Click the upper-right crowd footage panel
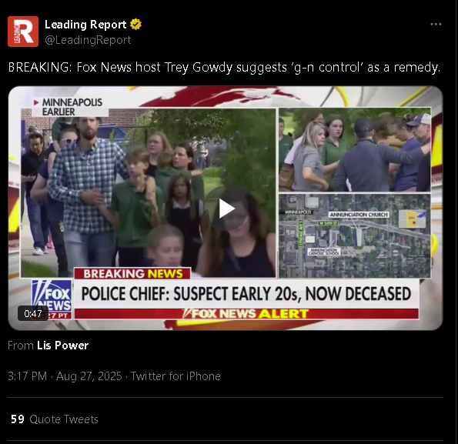This screenshot has width=458, height=444. pyautogui.click(x=355, y=150)
